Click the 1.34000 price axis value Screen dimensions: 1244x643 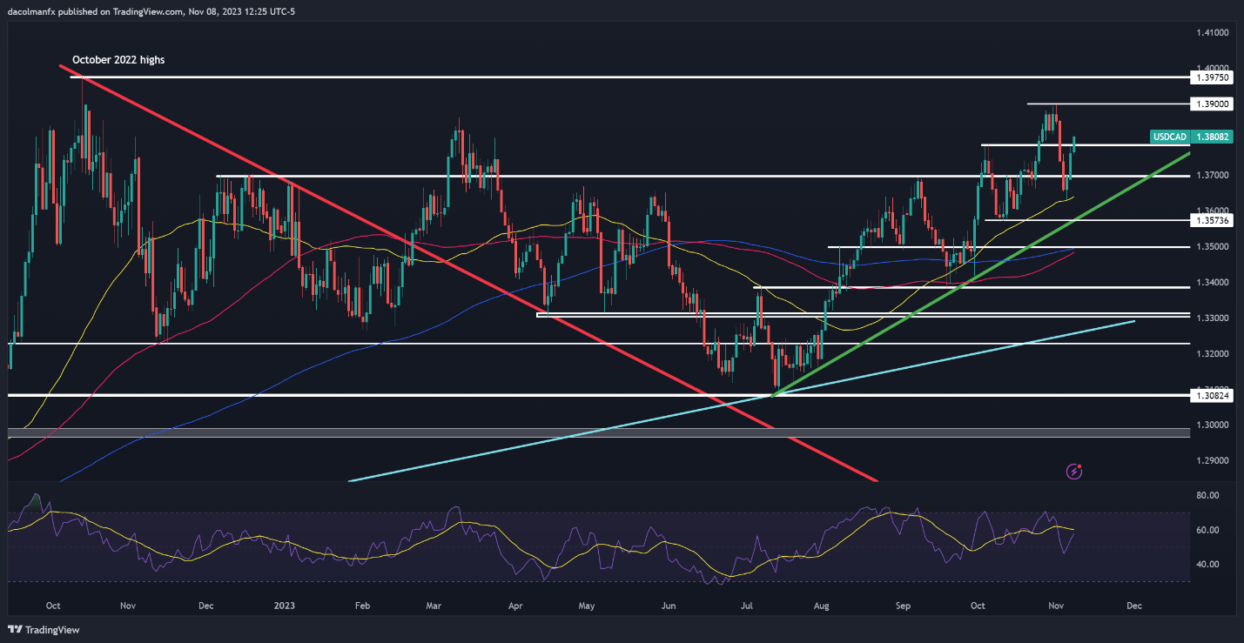tap(1212, 282)
